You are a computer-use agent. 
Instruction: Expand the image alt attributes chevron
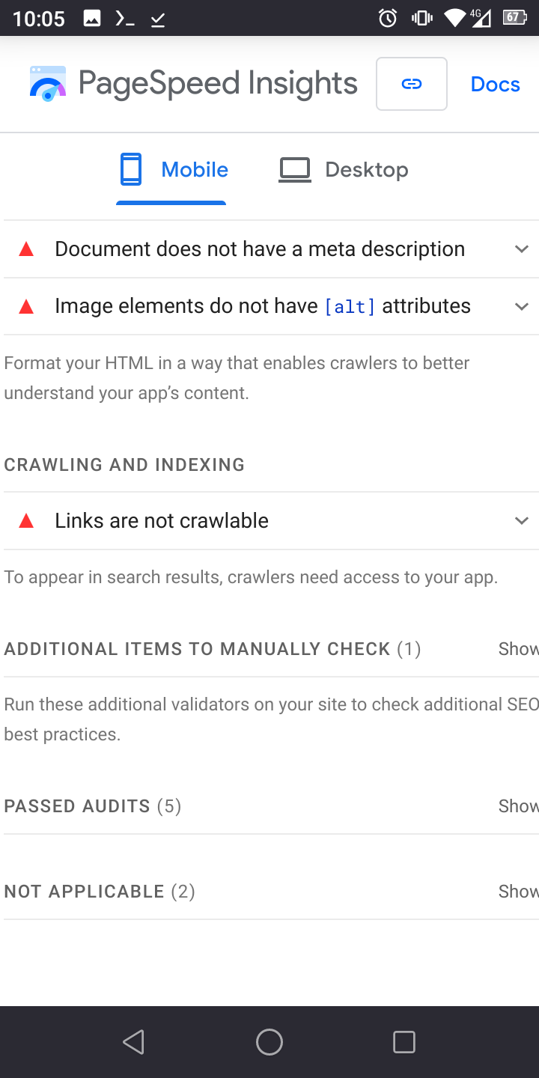pyautogui.click(x=522, y=306)
